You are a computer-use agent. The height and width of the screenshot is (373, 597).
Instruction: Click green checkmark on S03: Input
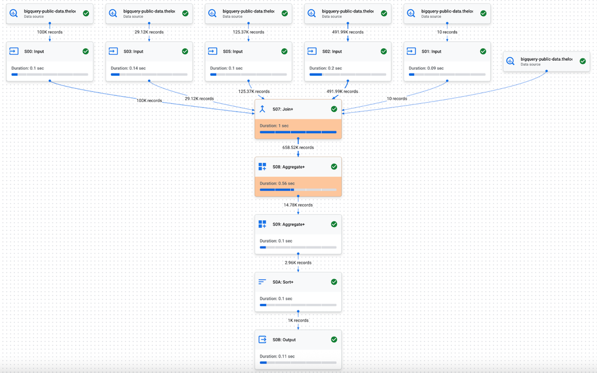pos(185,51)
